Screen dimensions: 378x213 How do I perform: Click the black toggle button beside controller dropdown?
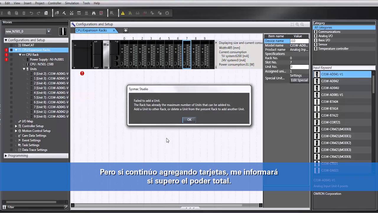(x=63, y=31)
